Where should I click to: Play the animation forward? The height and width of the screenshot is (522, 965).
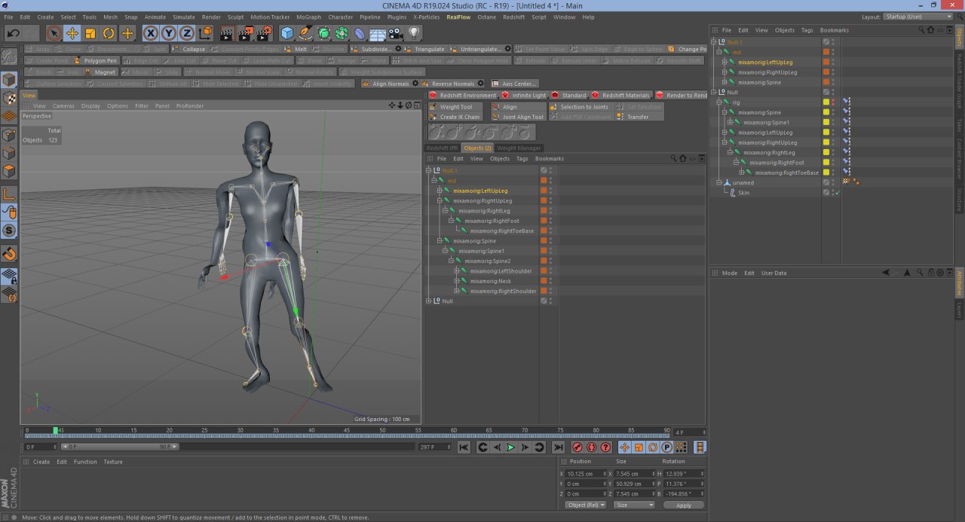510,447
